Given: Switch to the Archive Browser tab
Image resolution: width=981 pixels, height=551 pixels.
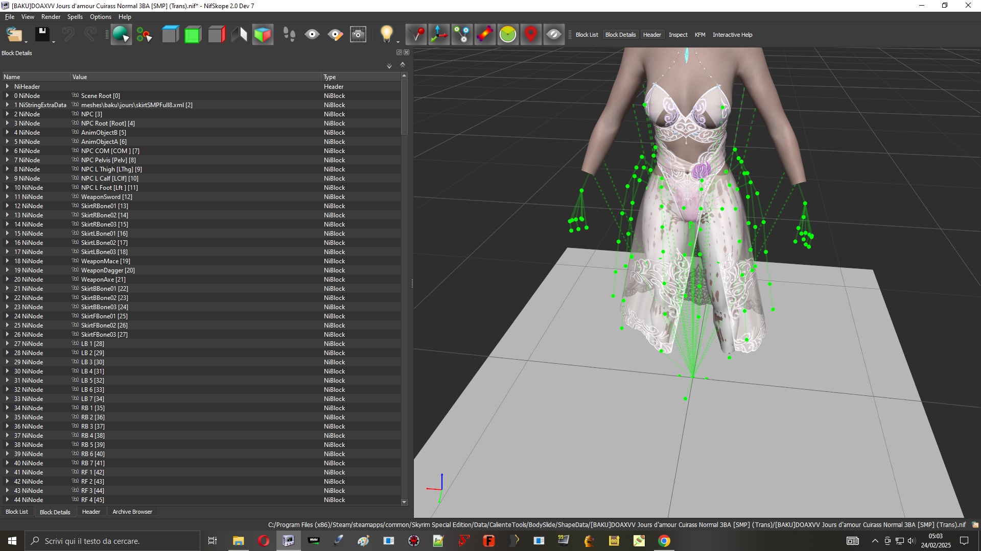Looking at the screenshot, I should click(x=132, y=512).
